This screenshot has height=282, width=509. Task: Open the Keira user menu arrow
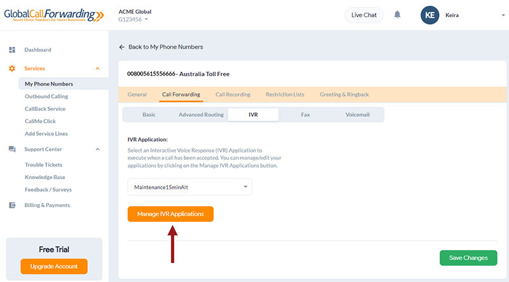pos(503,15)
